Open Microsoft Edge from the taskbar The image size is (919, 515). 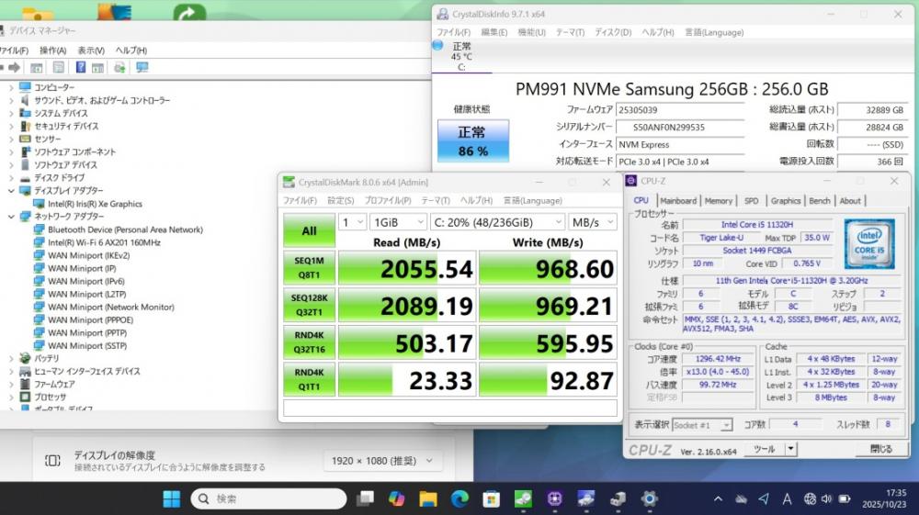[460, 498]
